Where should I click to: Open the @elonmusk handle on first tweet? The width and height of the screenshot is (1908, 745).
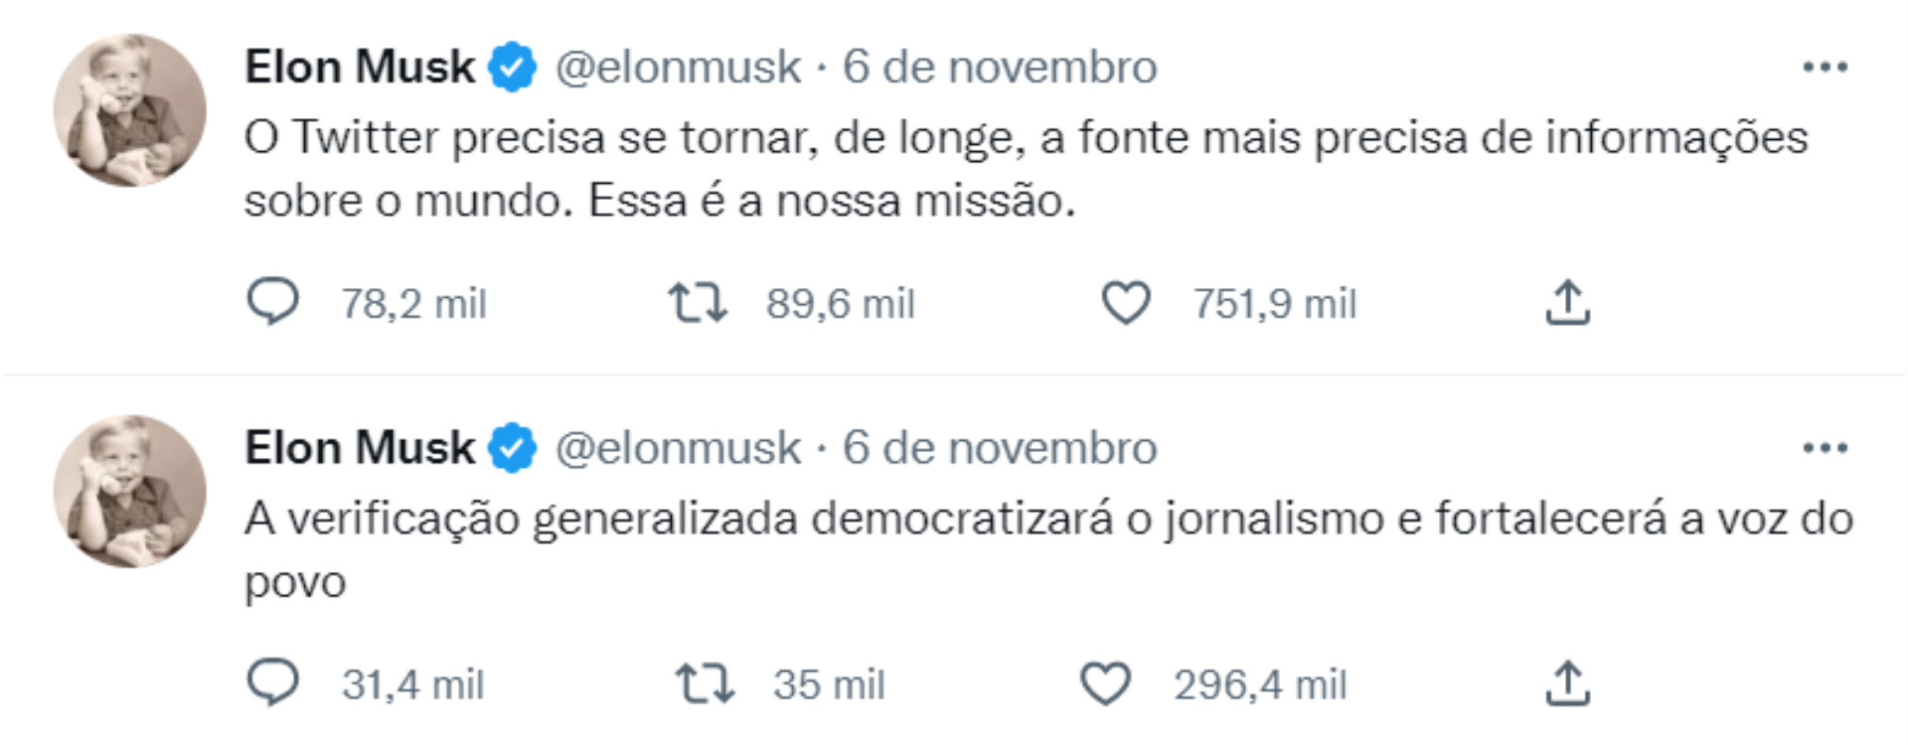click(678, 68)
